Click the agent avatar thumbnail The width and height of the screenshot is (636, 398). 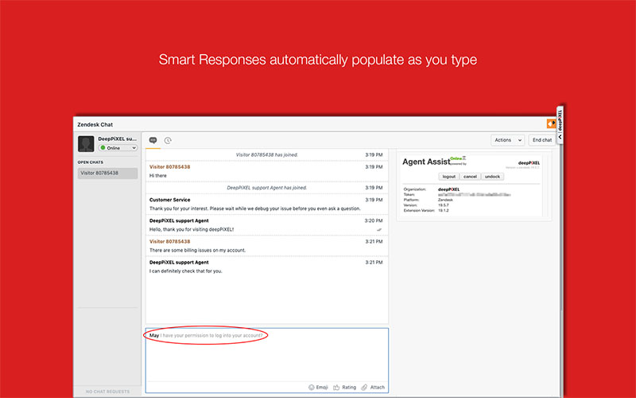point(86,144)
